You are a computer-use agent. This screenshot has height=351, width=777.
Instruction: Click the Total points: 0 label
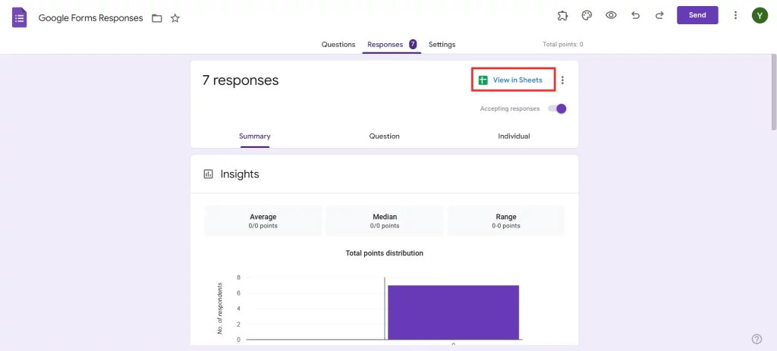point(563,45)
